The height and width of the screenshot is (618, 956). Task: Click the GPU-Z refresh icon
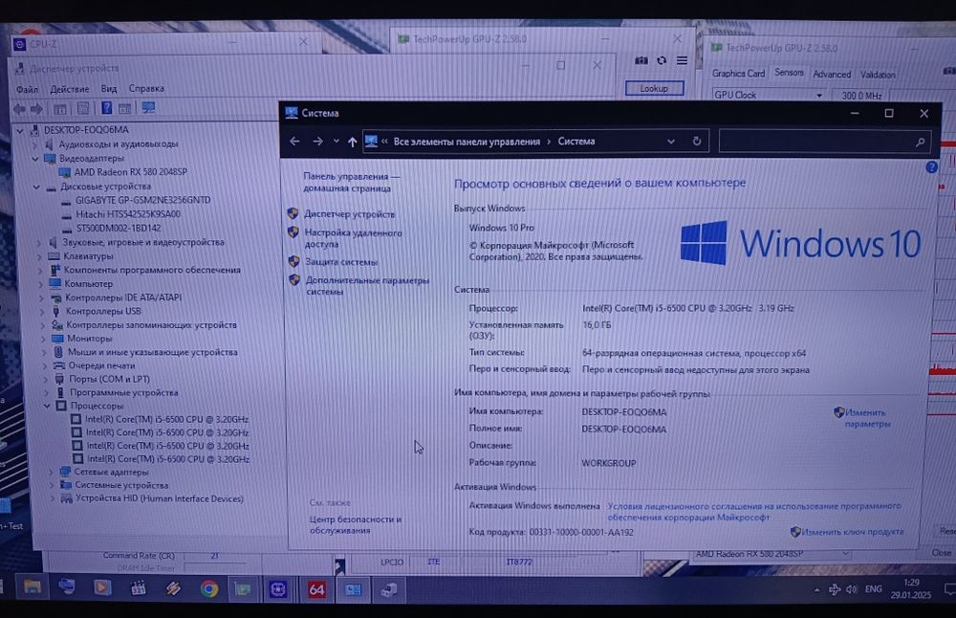662,60
